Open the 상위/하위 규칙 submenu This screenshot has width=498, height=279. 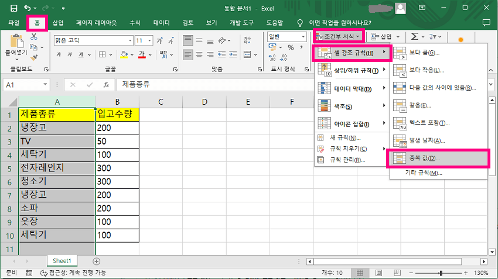pyautogui.click(x=352, y=70)
